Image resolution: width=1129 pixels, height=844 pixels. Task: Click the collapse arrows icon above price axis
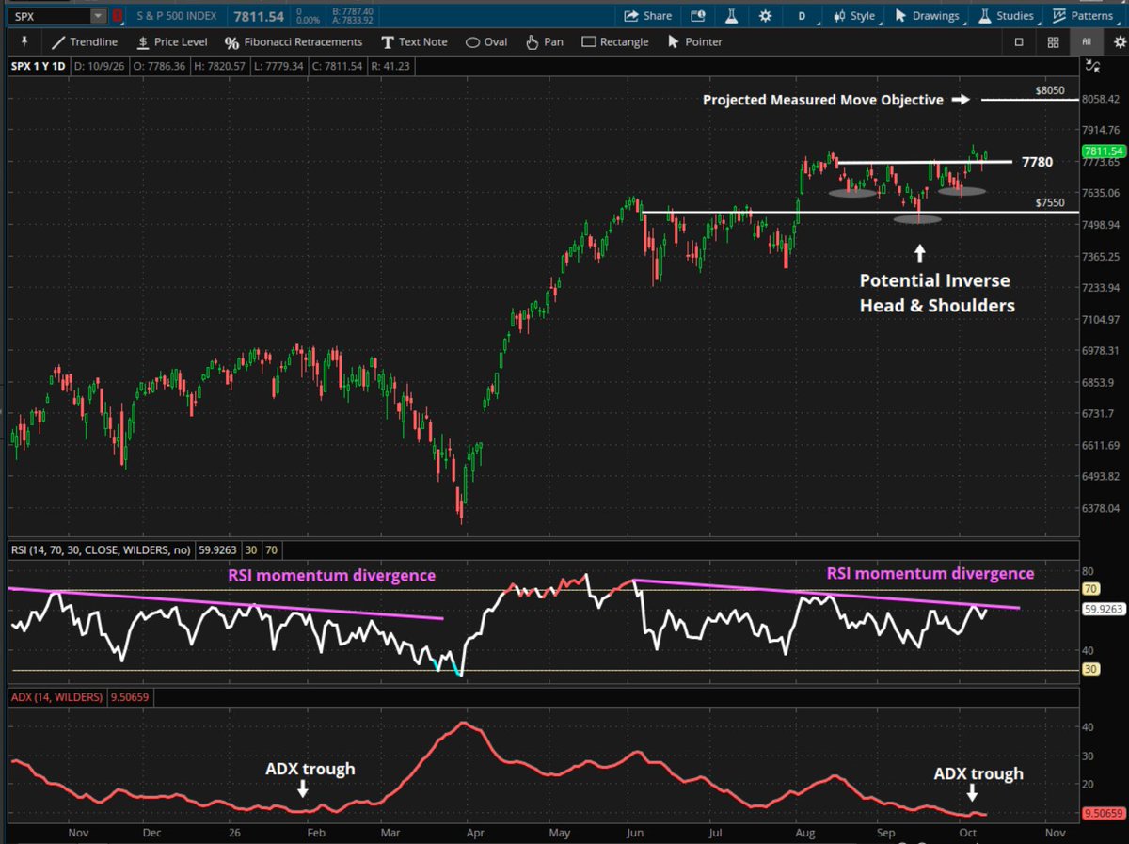pyautogui.click(x=1093, y=65)
